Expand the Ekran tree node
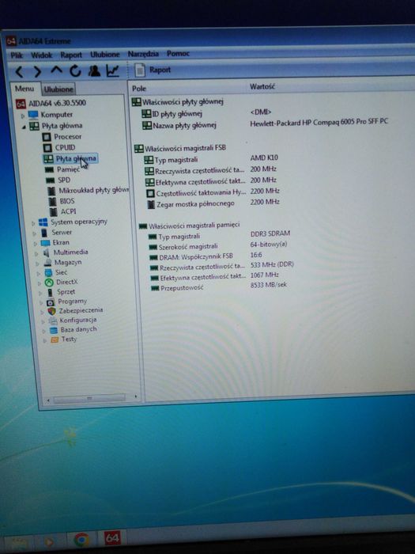Image resolution: width=415 pixels, height=554 pixels. tap(36, 244)
